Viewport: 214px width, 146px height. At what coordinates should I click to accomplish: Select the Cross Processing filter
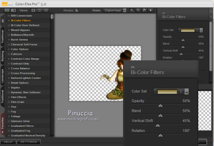(x=23, y=73)
